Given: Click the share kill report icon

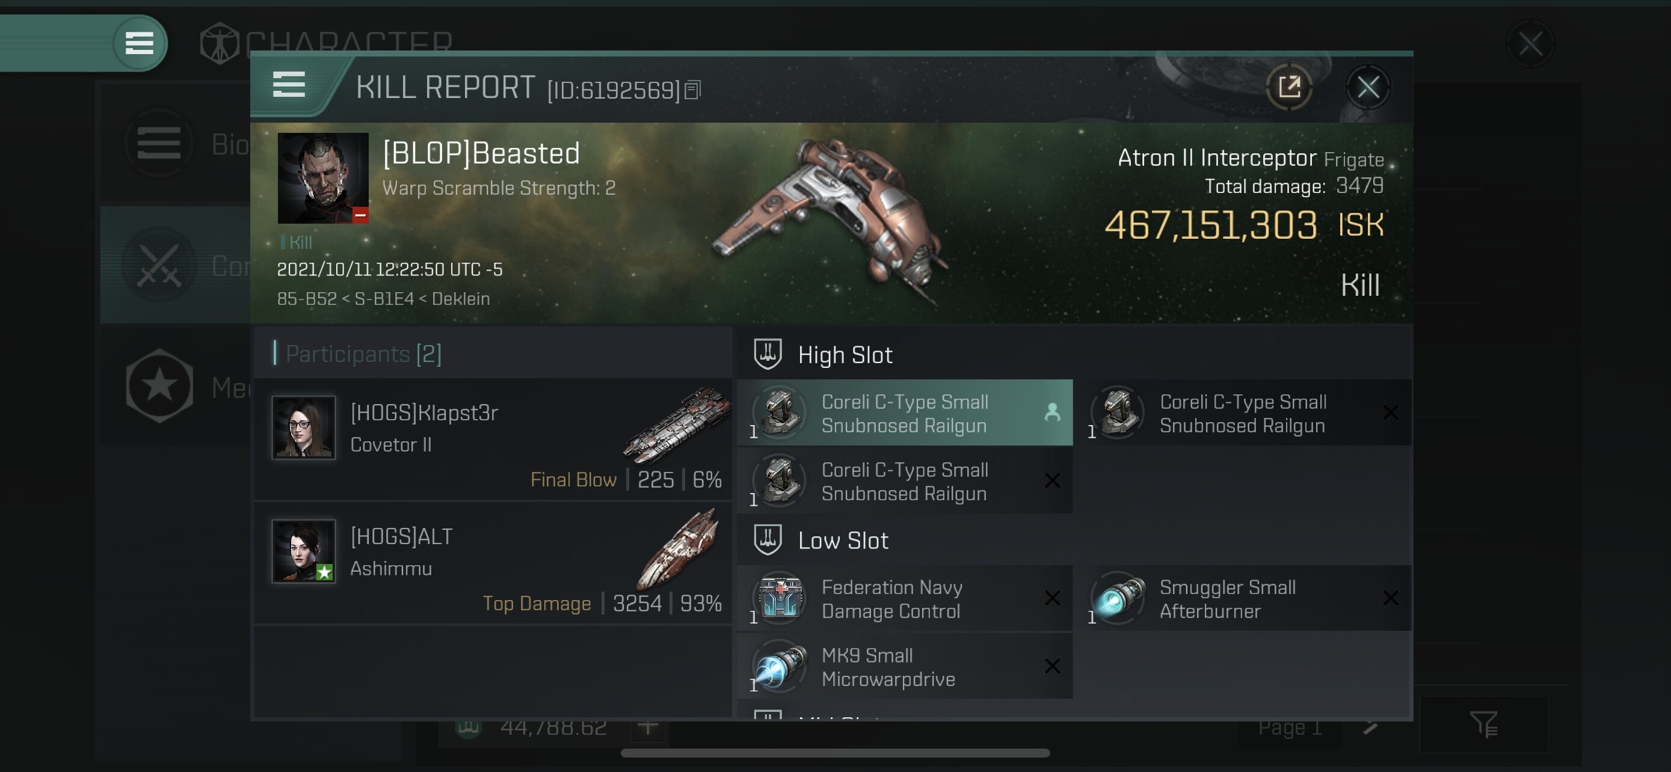Looking at the screenshot, I should click(x=1289, y=87).
